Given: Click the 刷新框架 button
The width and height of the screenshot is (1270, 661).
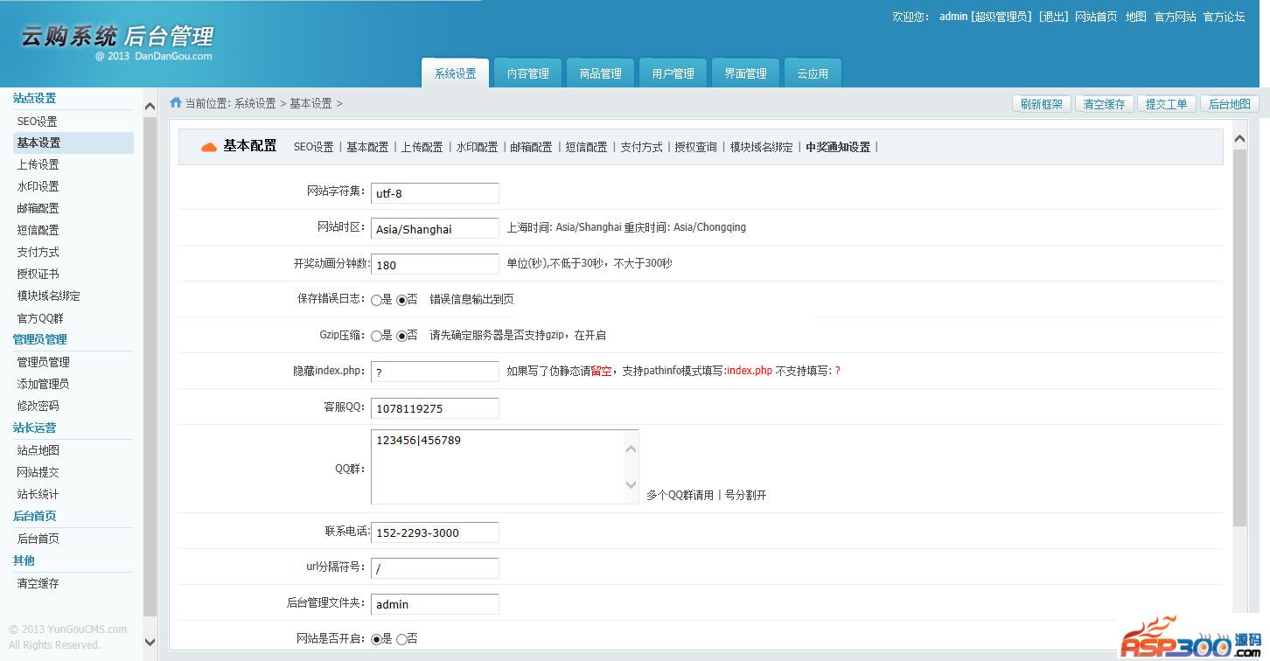Looking at the screenshot, I should coord(1042,104).
